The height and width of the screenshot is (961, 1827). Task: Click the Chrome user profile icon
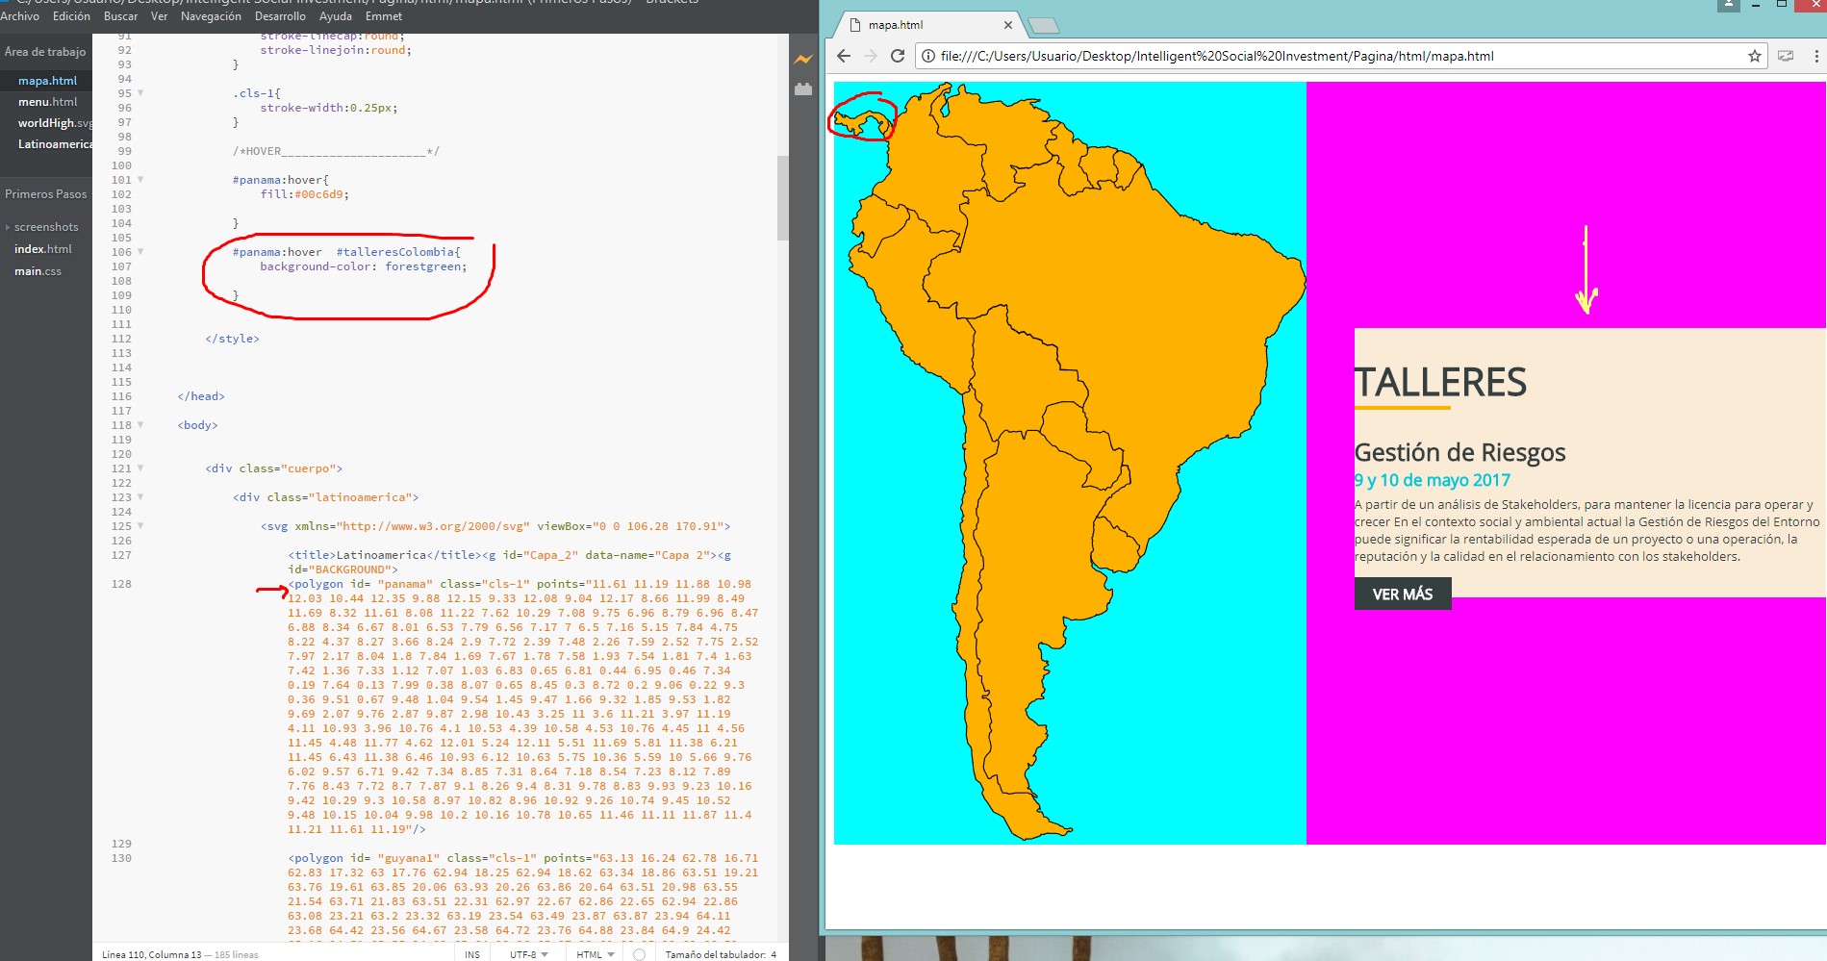[1729, 4]
